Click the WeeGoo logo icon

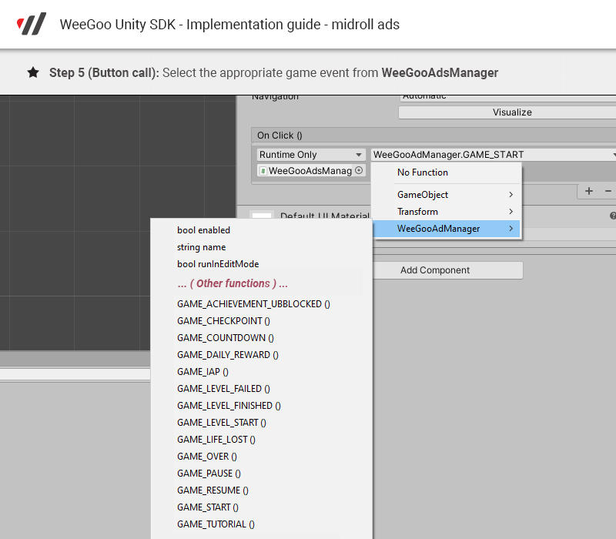32,24
